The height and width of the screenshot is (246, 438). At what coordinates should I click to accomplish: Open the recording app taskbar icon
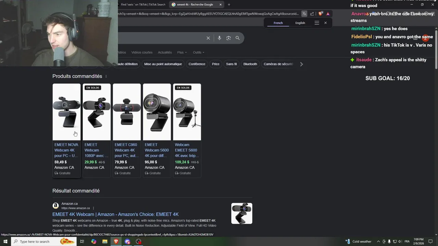(x=139, y=242)
